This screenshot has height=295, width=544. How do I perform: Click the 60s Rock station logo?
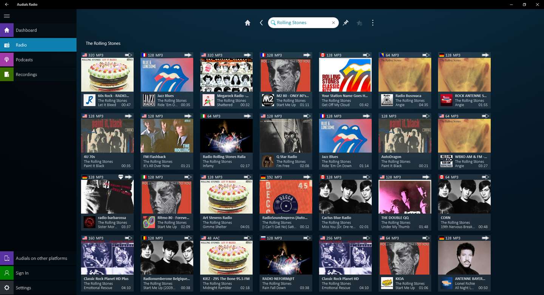(90, 100)
